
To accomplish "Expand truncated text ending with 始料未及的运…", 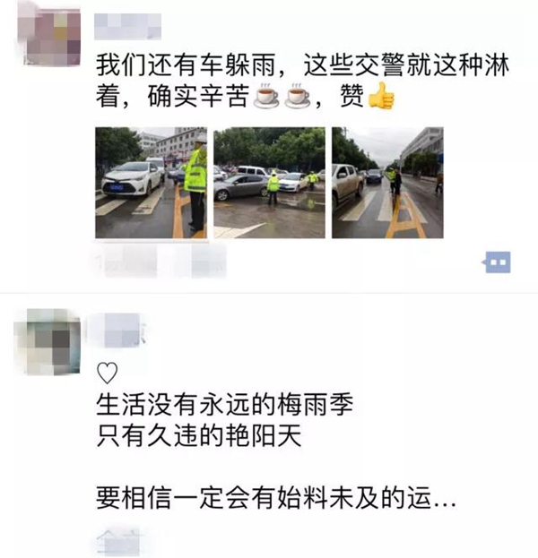I will tap(276, 497).
